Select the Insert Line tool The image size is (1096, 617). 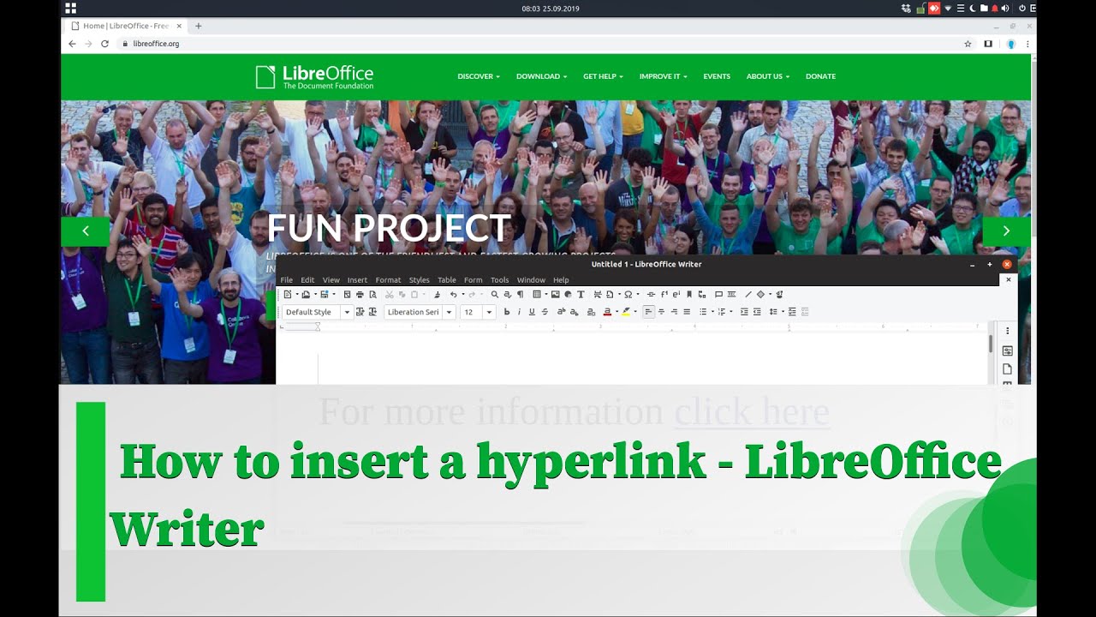click(x=748, y=294)
